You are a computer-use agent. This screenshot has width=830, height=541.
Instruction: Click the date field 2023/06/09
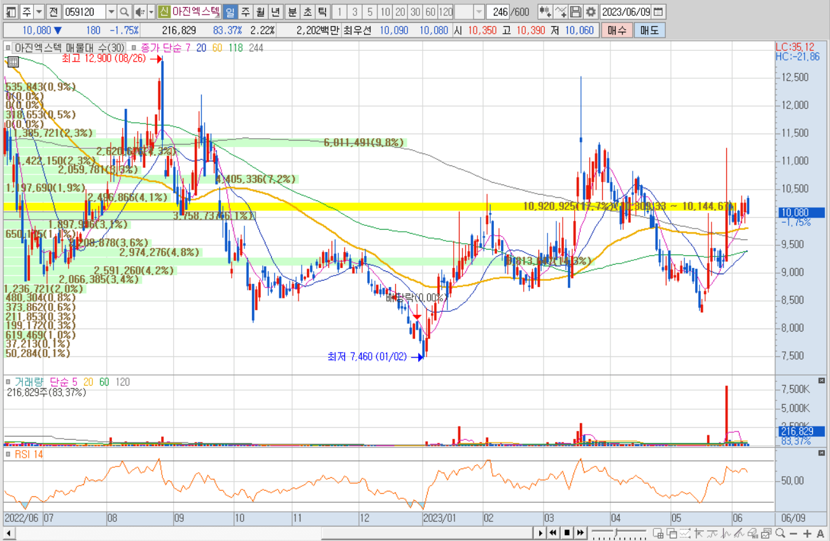click(x=626, y=11)
